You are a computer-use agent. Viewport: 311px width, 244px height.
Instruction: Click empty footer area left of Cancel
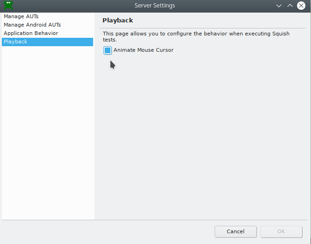click(x=108, y=232)
